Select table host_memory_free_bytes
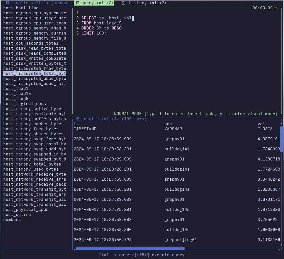The image size is (284, 259). point(31,129)
